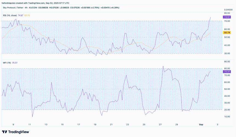Click the purple 75.37 MFI axis tag
Screen dimensions: 236x137
[x=227, y=72]
